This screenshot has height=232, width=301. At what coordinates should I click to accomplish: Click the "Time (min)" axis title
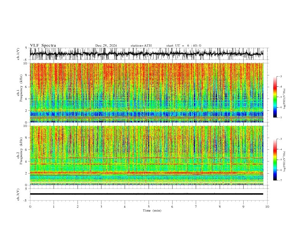[152, 210]
